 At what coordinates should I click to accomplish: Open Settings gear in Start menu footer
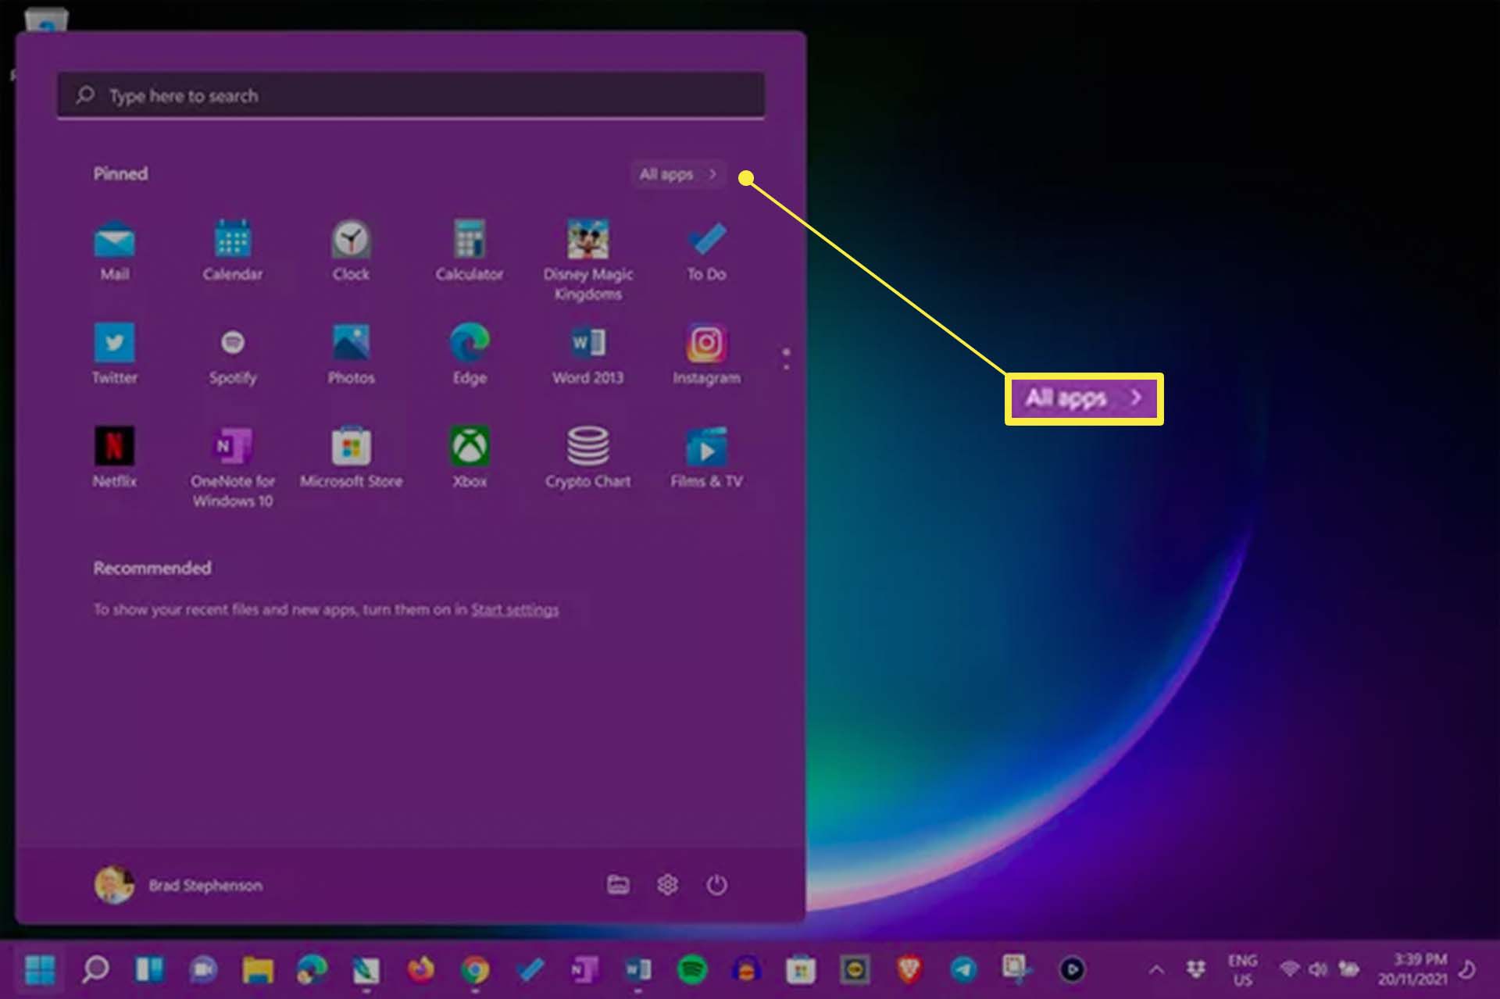(667, 885)
